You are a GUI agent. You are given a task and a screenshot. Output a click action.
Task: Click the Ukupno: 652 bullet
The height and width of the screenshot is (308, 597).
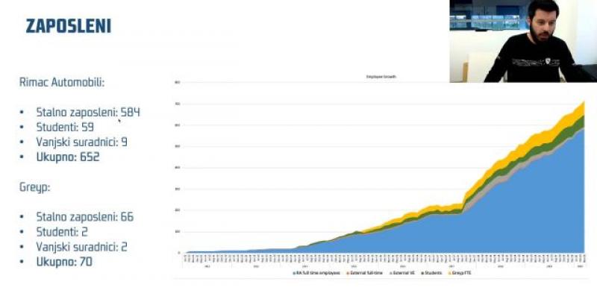click(68, 157)
